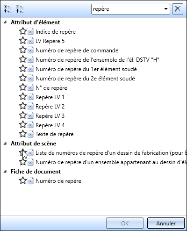Click attribute icon beside Fiche de document Numéro de repère
Screen dimensions: 187x231
coord(30,181)
